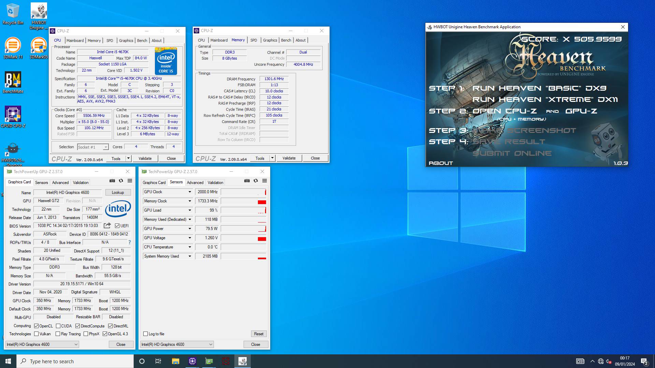Screen dimensions: 655x368
Task: Click the BIOS share/export icon in GPU-Z
Action: pyautogui.click(x=107, y=226)
